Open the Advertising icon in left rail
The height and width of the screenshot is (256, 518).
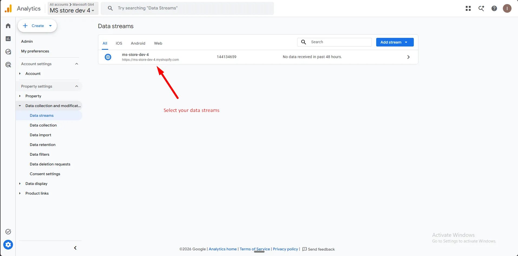point(8,65)
